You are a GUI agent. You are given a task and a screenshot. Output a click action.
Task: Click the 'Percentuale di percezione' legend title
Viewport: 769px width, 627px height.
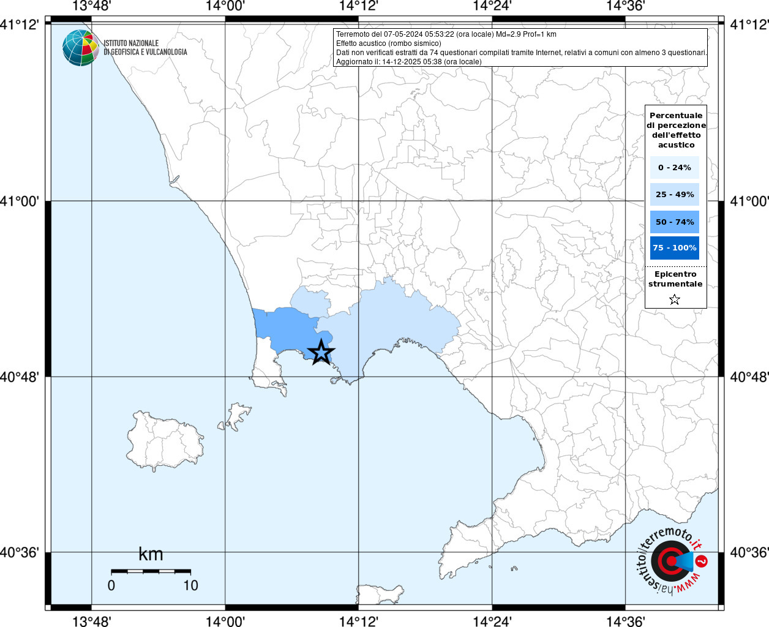click(676, 130)
